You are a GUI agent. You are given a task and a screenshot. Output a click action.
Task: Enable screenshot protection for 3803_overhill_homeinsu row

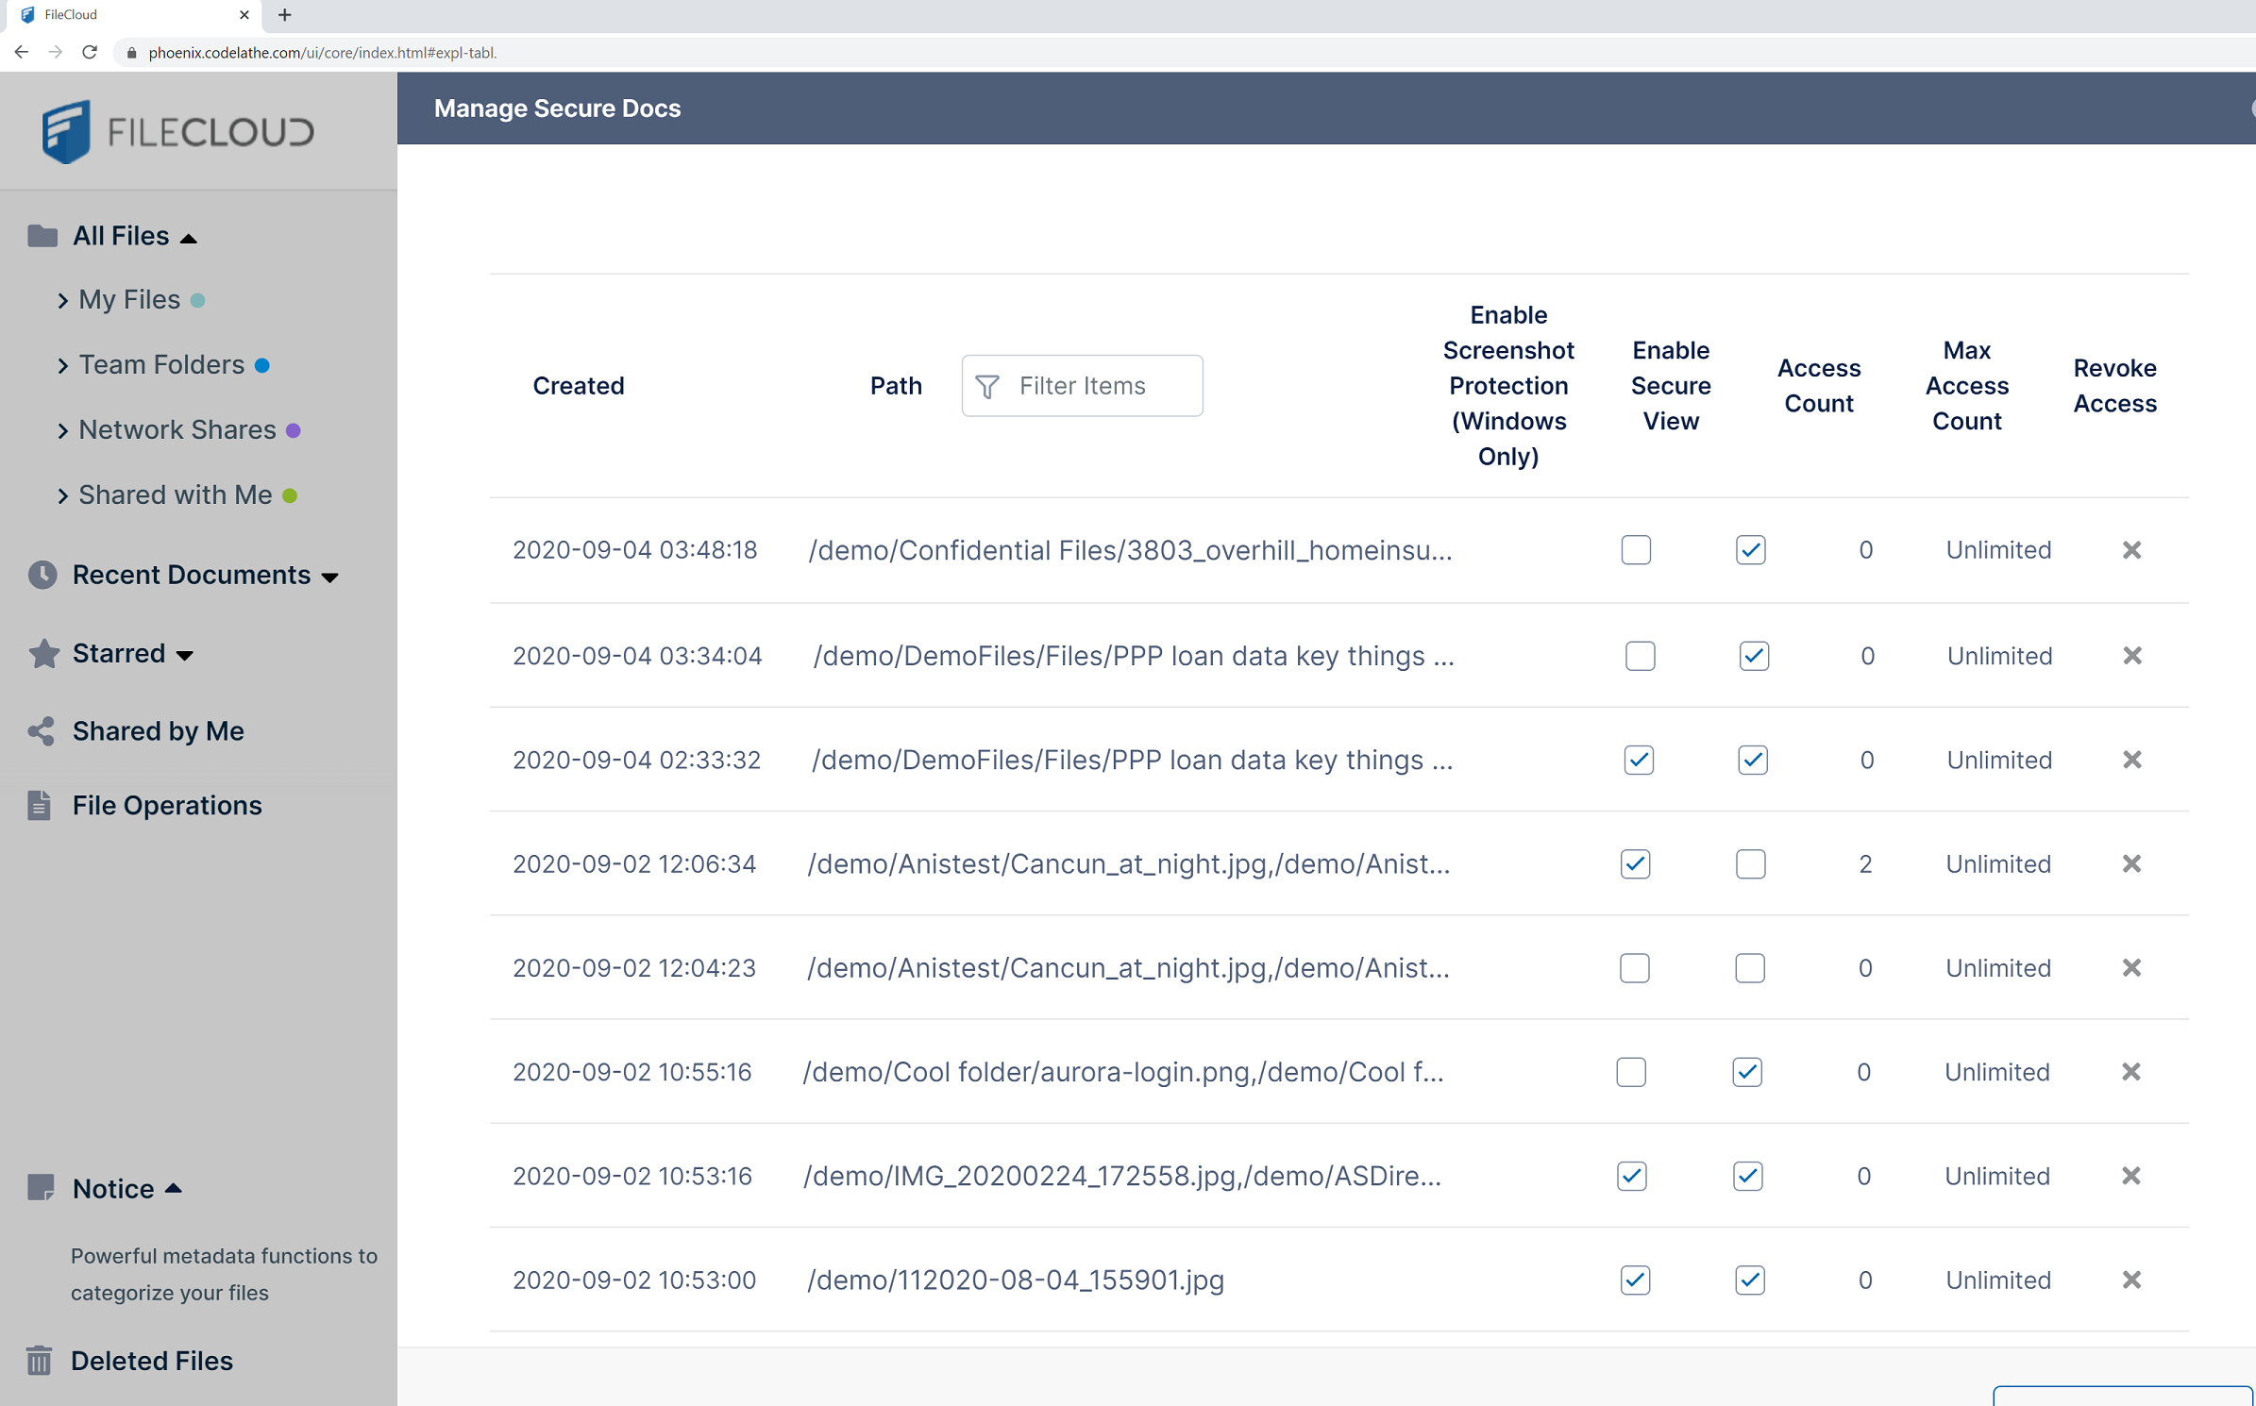pyautogui.click(x=1636, y=550)
